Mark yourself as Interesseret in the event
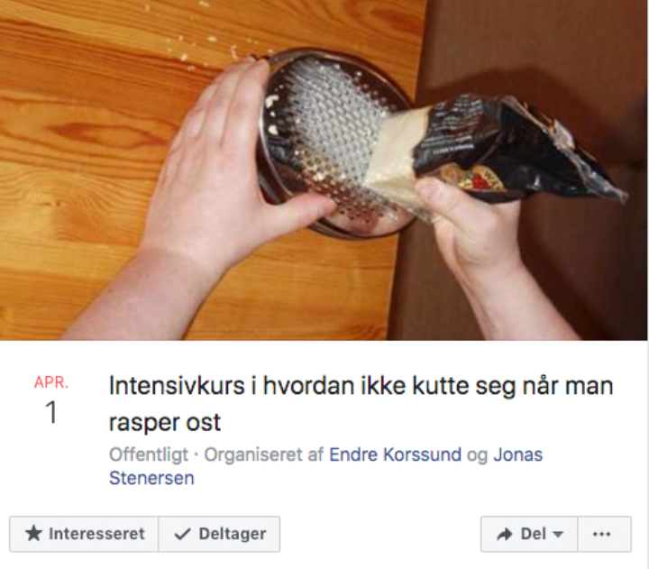This screenshot has width=649, height=569. (84, 534)
